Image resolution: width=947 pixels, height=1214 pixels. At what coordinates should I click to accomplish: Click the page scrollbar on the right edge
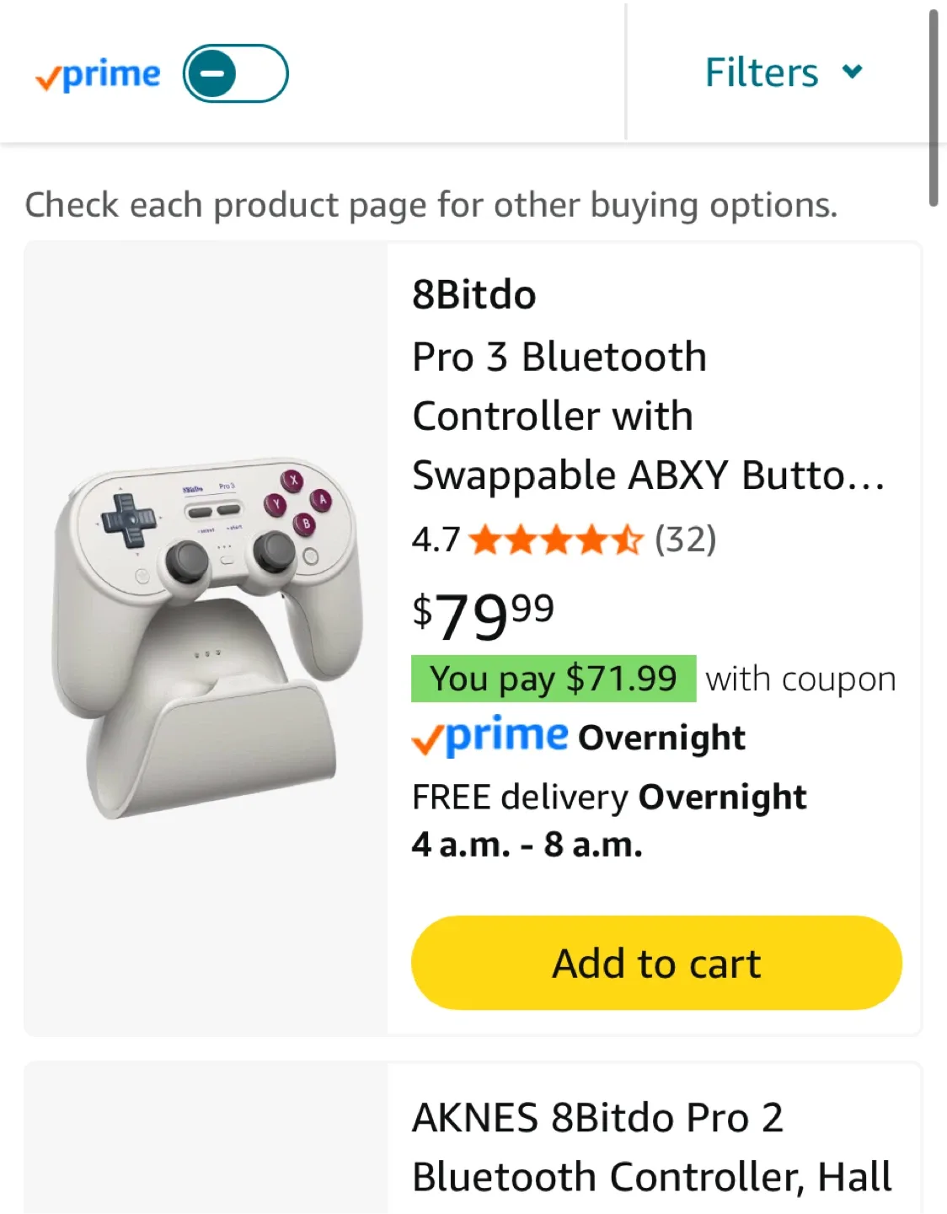coord(933,108)
